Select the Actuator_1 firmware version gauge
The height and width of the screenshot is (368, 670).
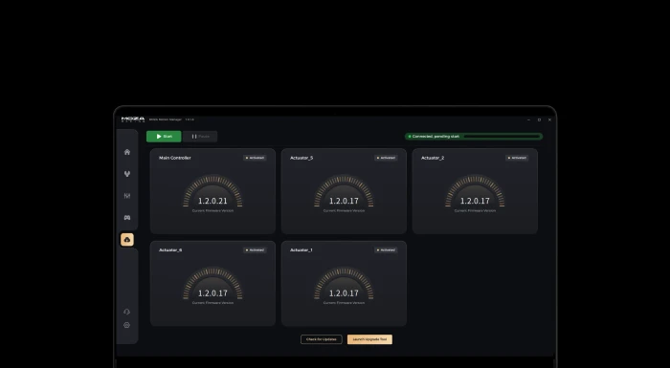pos(344,284)
